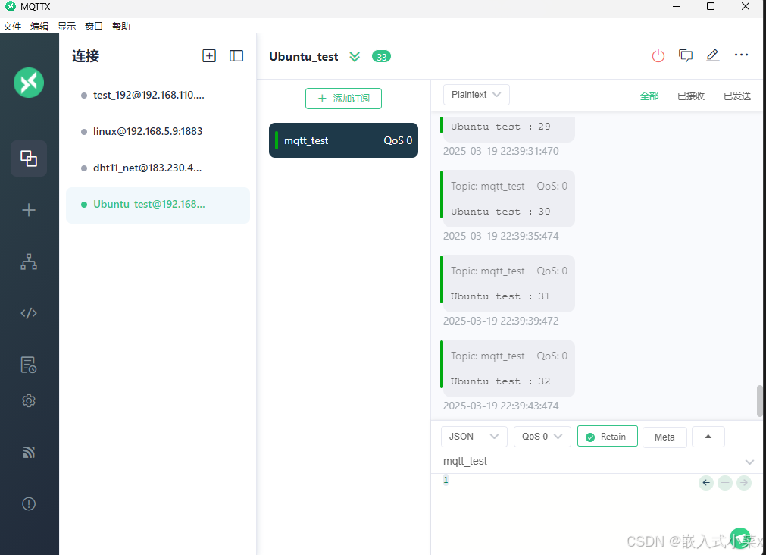The width and height of the screenshot is (766, 555).
Task: Click the Ubuntu_test connection title
Action: point(303,57)
